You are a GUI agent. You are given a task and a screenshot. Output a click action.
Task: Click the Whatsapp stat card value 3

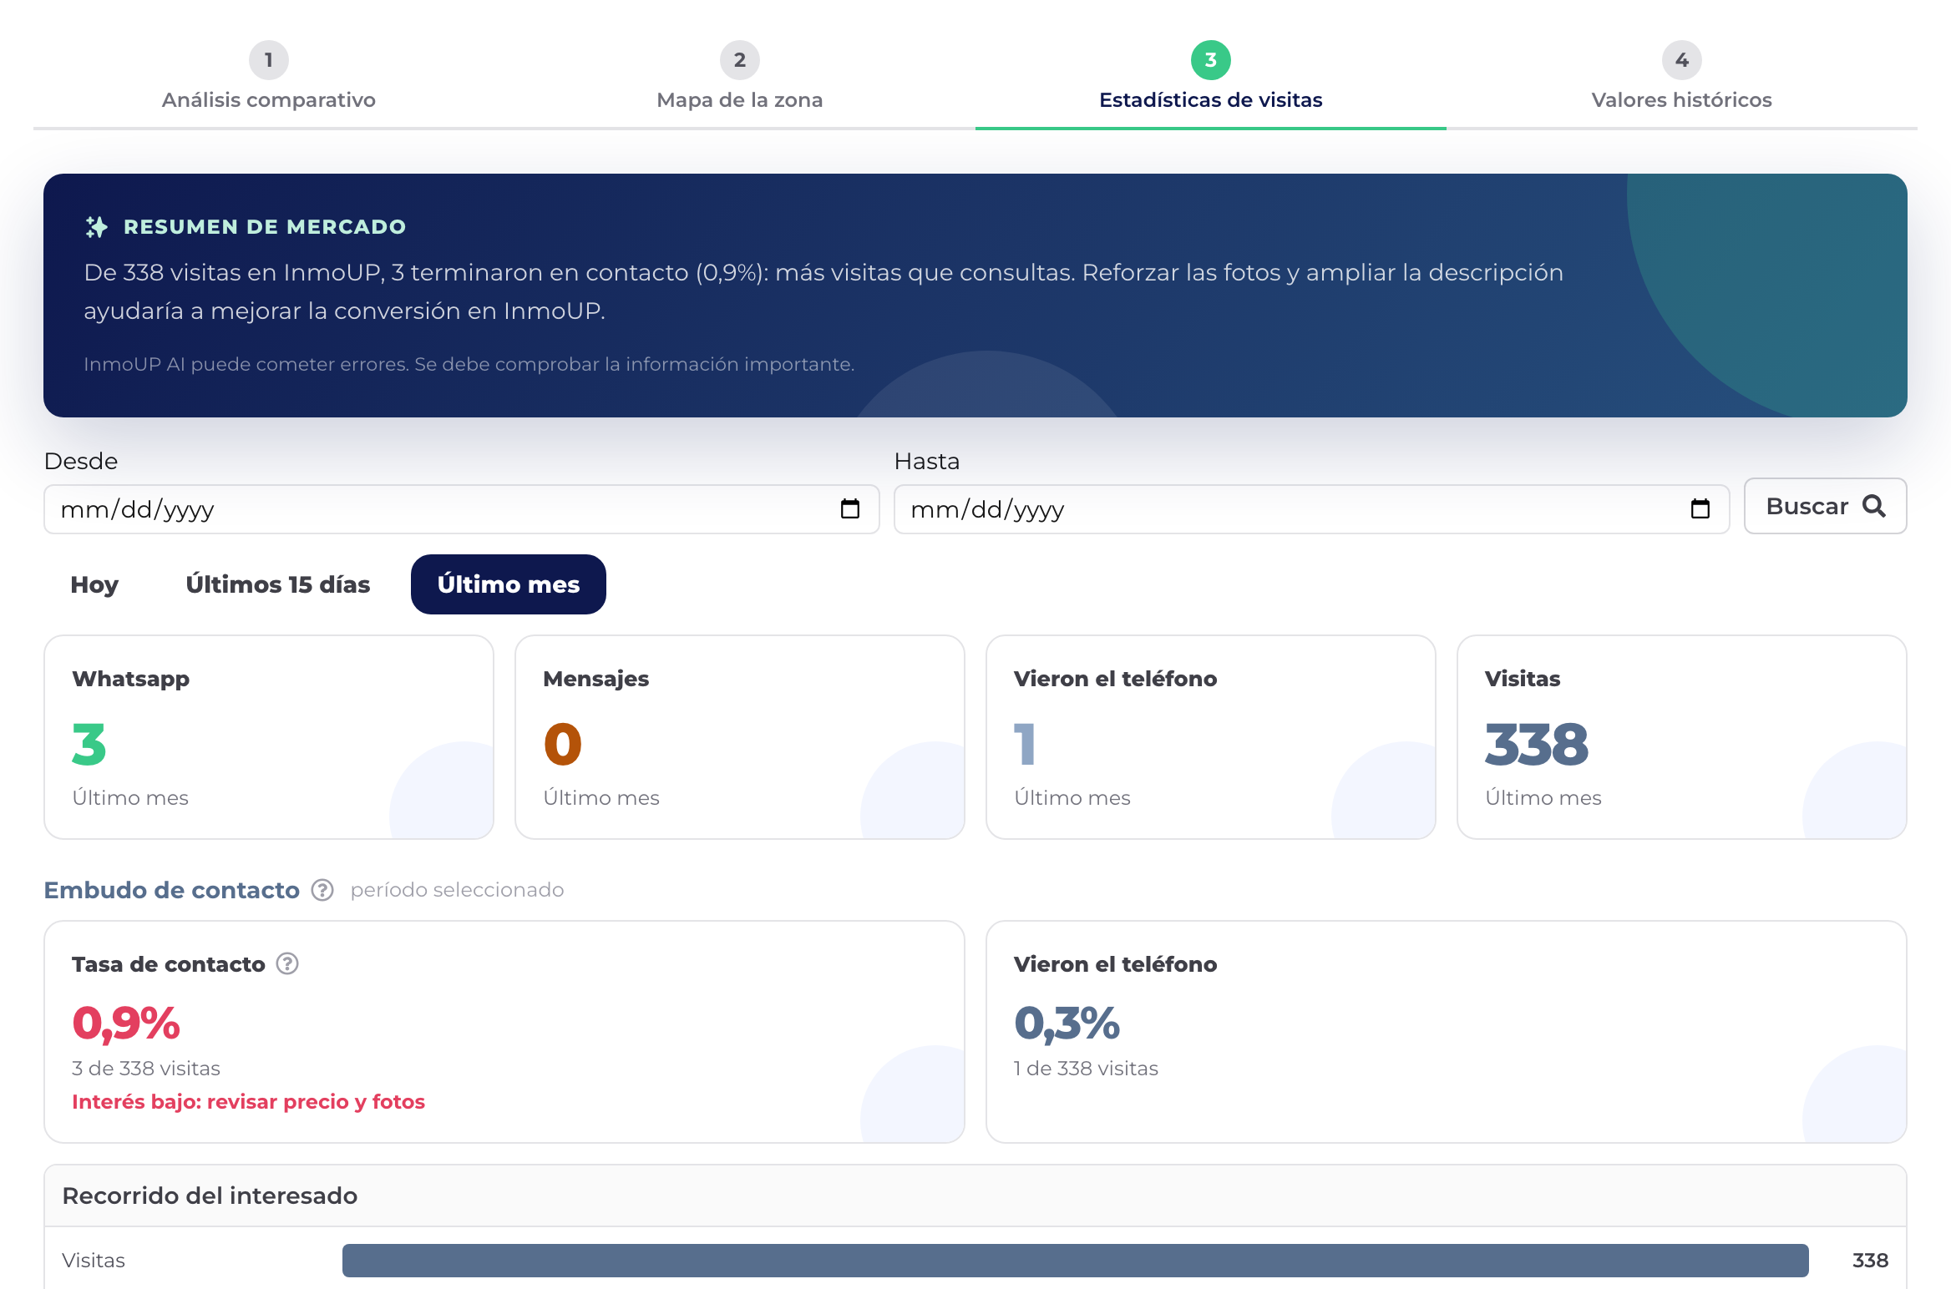[89, 744]
